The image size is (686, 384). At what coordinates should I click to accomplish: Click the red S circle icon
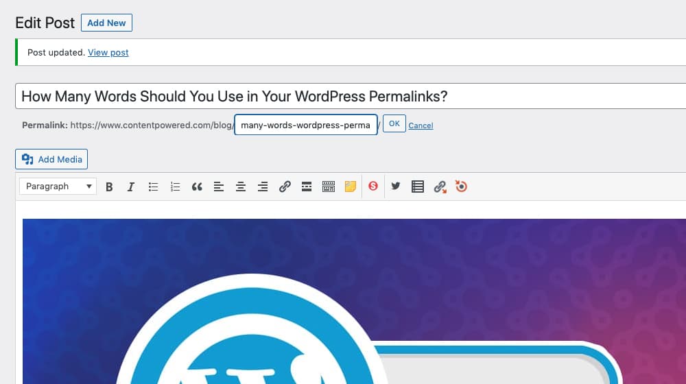[x=373, y=187]
